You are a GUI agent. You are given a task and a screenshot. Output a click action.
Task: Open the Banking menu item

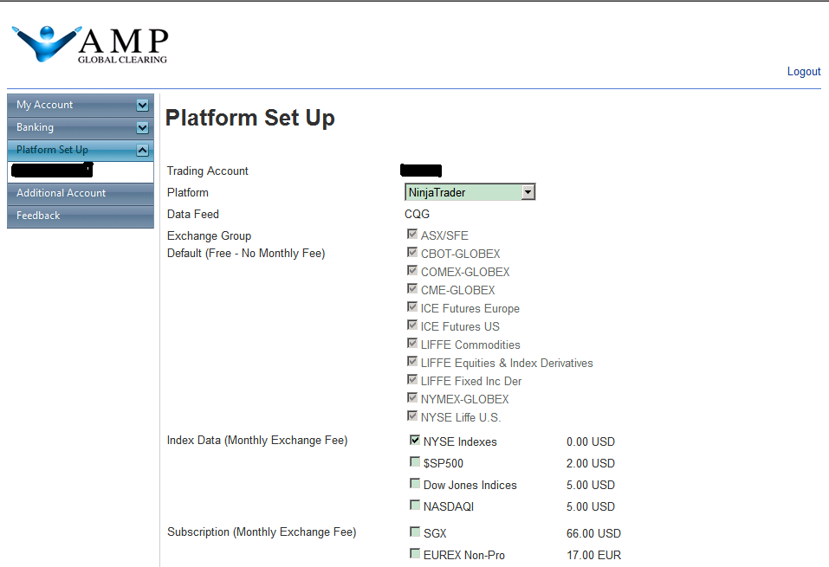click(x=81, y=127)
